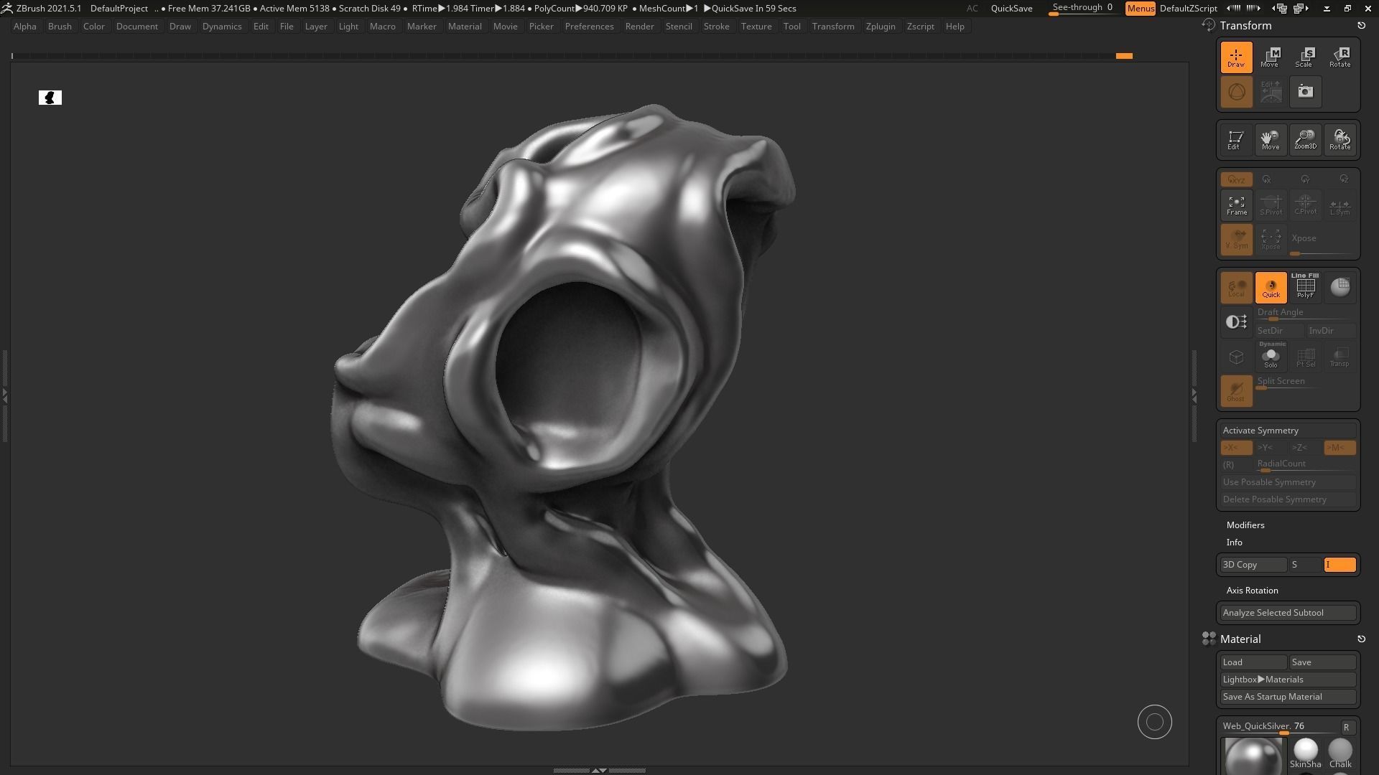The height and width of the screenshot is (775, 1379).
Task: Click QuickSave in the title bar
Action: tap(1011, 9)
